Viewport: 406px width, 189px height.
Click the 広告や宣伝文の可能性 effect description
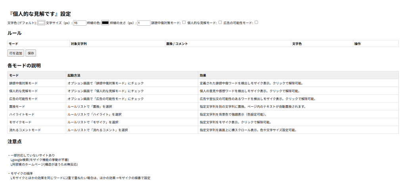pyautogui.click(x=298, y=98)
